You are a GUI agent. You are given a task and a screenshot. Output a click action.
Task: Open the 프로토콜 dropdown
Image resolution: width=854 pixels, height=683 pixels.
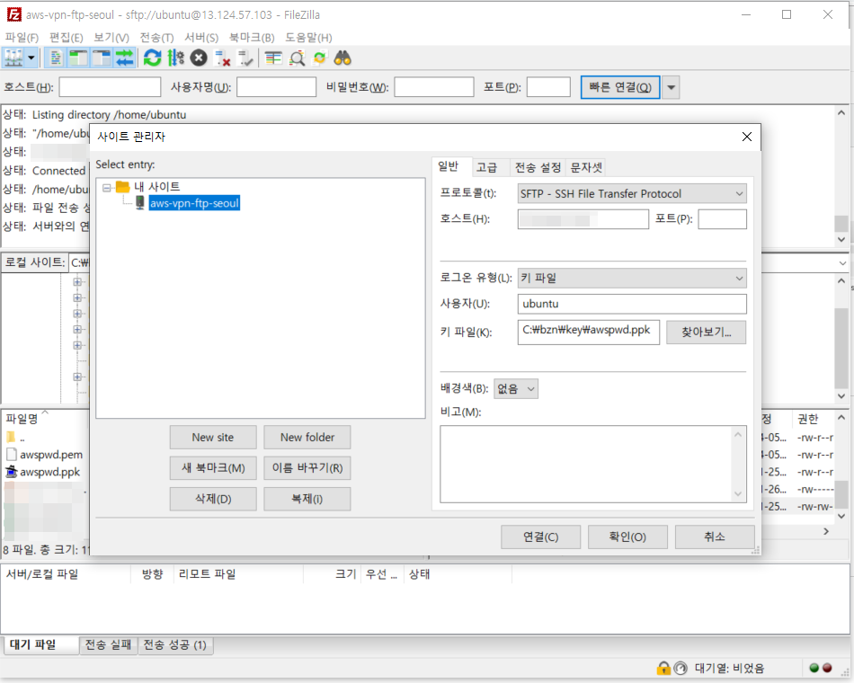point(632,194)
